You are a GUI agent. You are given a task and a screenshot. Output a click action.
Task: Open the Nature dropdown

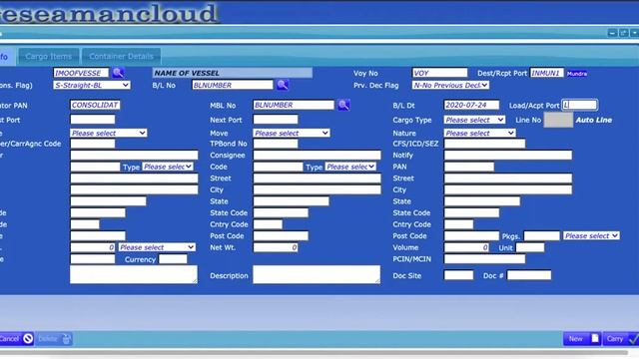click(x=479, y=133)
